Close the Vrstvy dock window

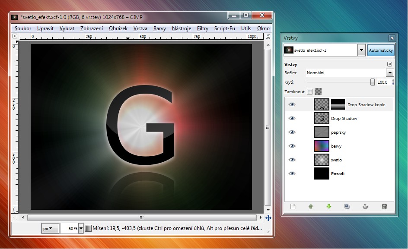tap(392, 38)
